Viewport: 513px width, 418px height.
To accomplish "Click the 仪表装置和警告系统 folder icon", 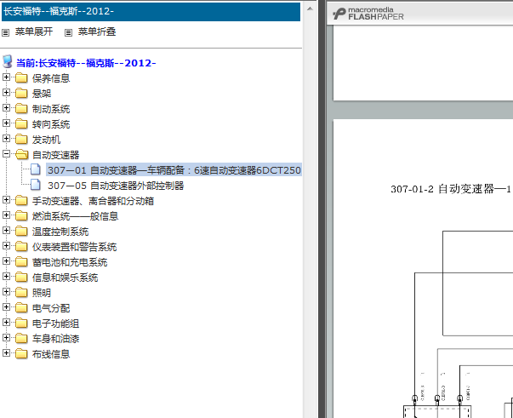I will pos(21,247).
